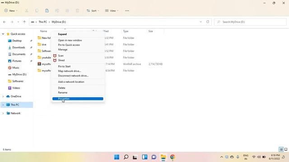Select Pictures in the sidebar
289x162 pixels.
(x=17, y=61)
